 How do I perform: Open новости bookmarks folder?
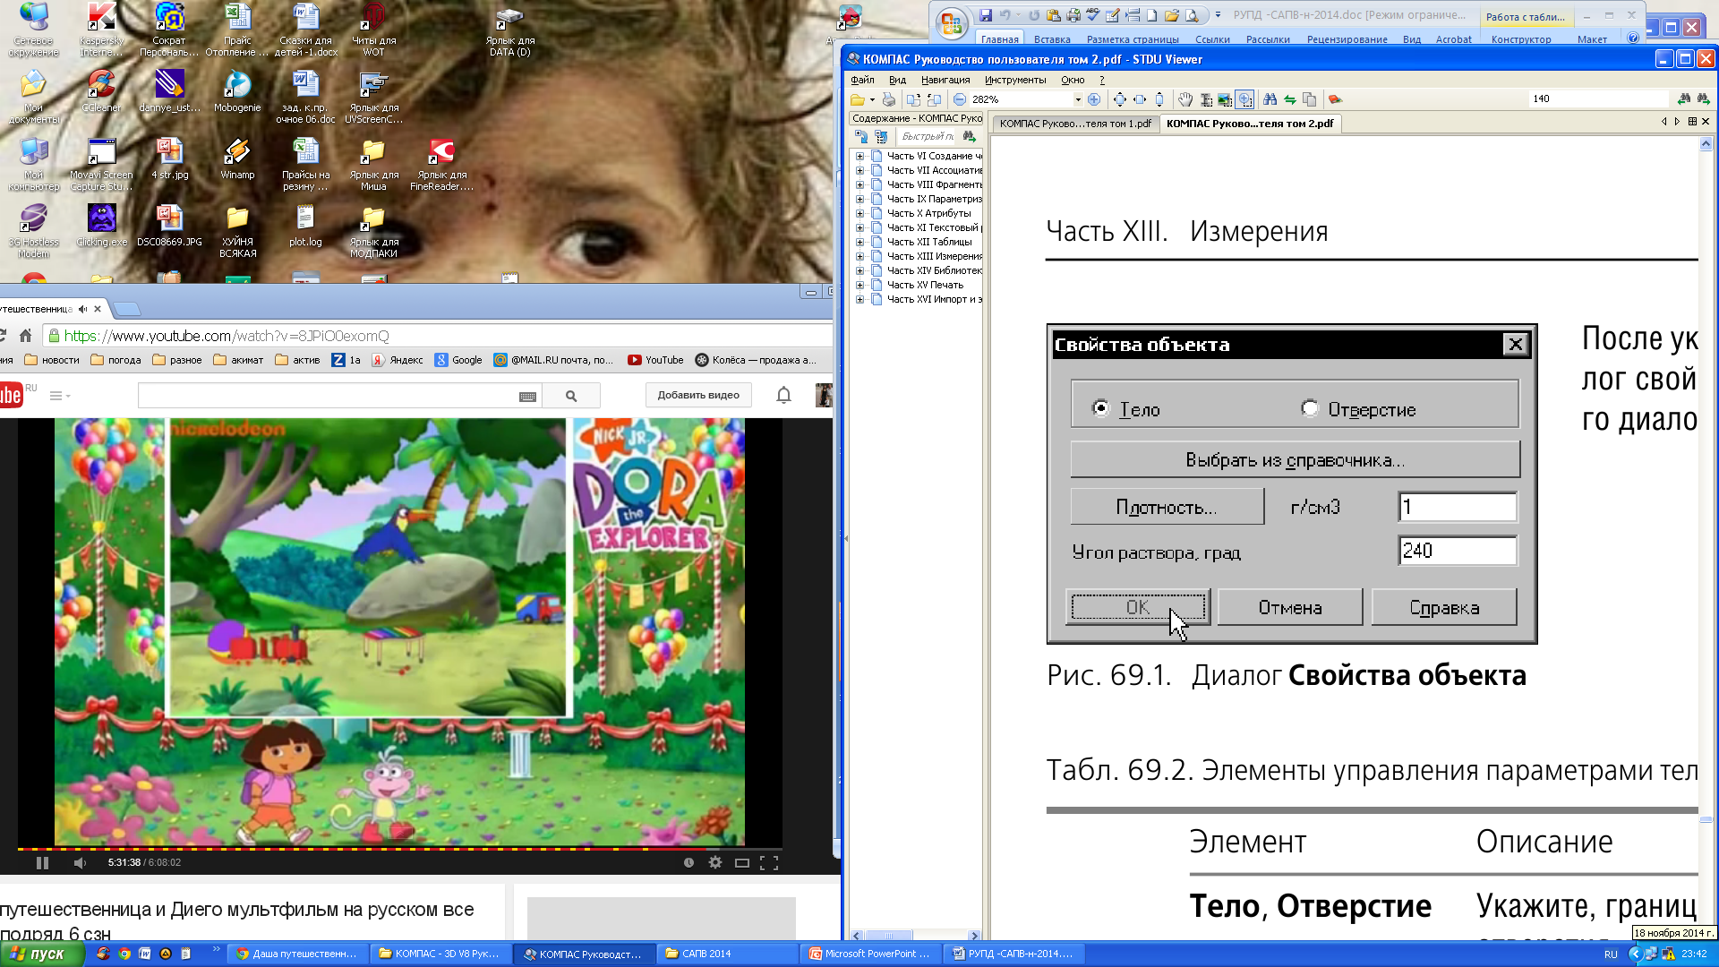(52, 360)
